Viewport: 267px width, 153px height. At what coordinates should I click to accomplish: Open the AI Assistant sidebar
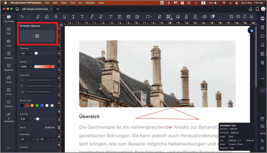pos(9,117)
